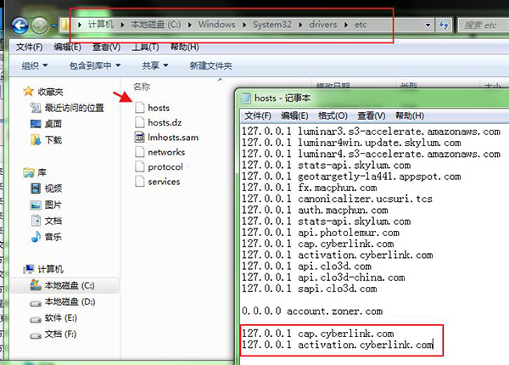Open the 共享 dropdown
The height and width of the screenshot is (365, 509).
[155, 65]
